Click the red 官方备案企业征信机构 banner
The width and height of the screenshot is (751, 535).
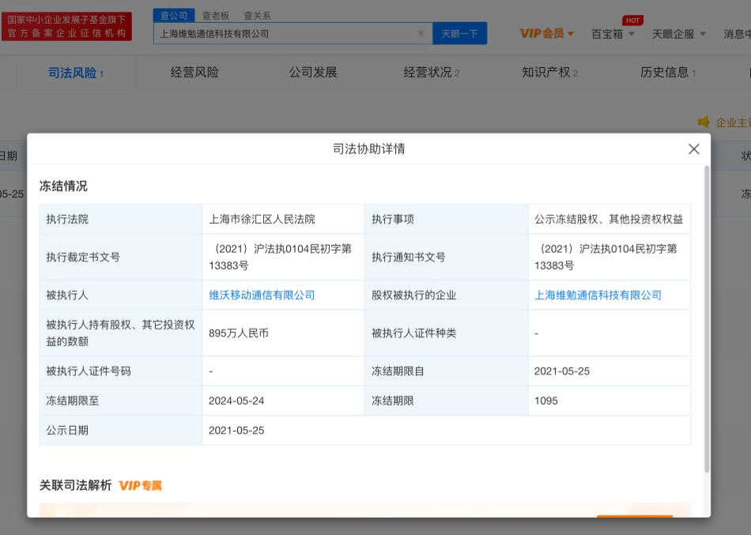(x=66, y=26)
